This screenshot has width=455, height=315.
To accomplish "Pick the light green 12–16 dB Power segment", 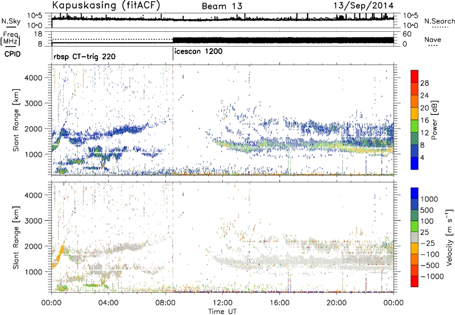I will pos(415,126).
